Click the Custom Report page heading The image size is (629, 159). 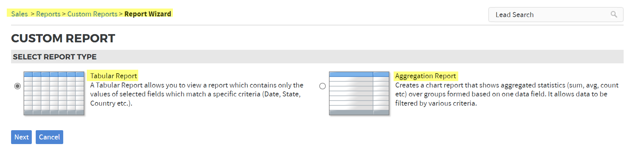(x=63, y=38)
